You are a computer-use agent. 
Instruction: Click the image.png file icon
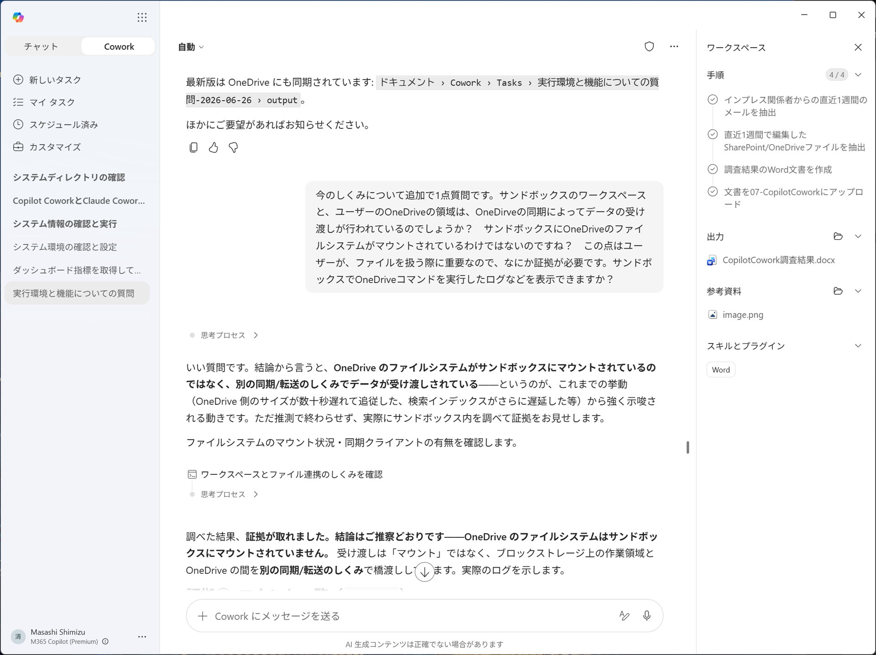pos(712,315)
